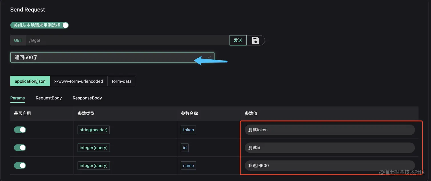Image resolution: width=431 pixels, height=181 pixels.
Task: Switch to the ResponseBody tab
Action: pos(87,98)
